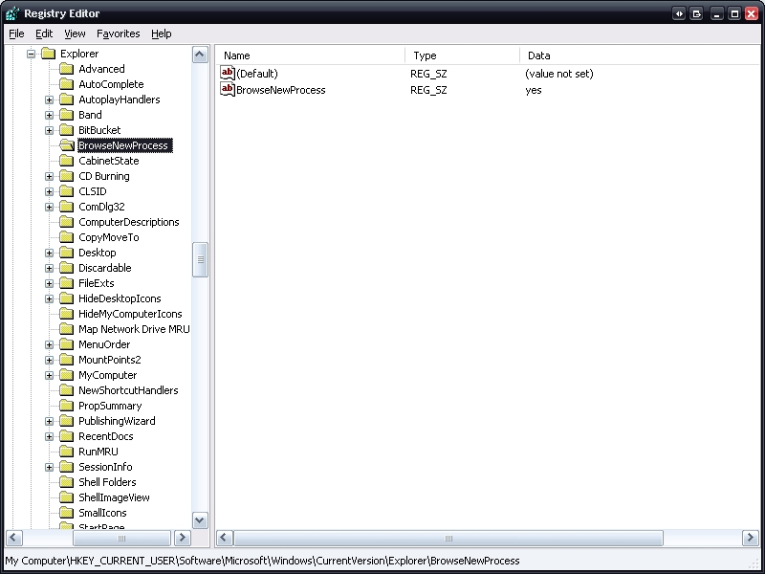The height and width of the screenshot is (574, 765).
Task: Expand the BitBucket key
Action: point(50,130)
